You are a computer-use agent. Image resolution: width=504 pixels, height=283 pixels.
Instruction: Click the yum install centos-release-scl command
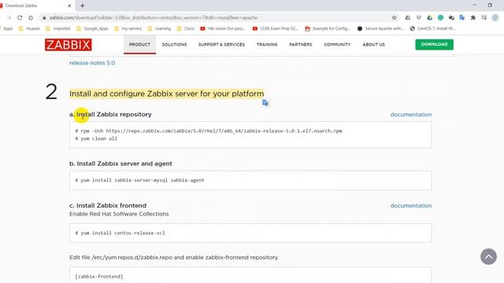[x=120, y=233]
